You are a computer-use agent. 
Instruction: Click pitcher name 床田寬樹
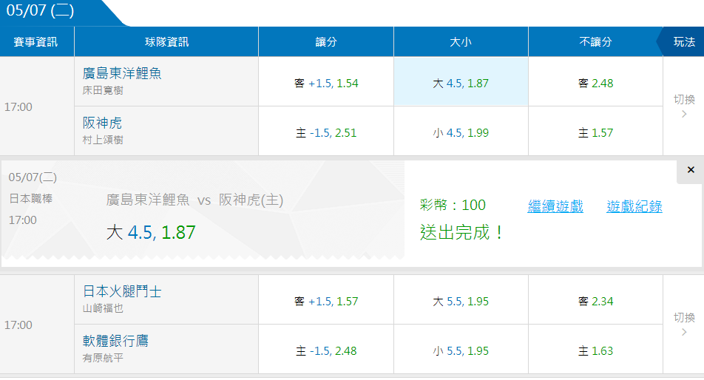103,90
